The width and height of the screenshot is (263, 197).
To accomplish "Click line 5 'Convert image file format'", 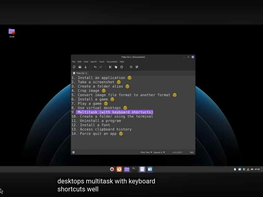I will [x=124, y=95].
